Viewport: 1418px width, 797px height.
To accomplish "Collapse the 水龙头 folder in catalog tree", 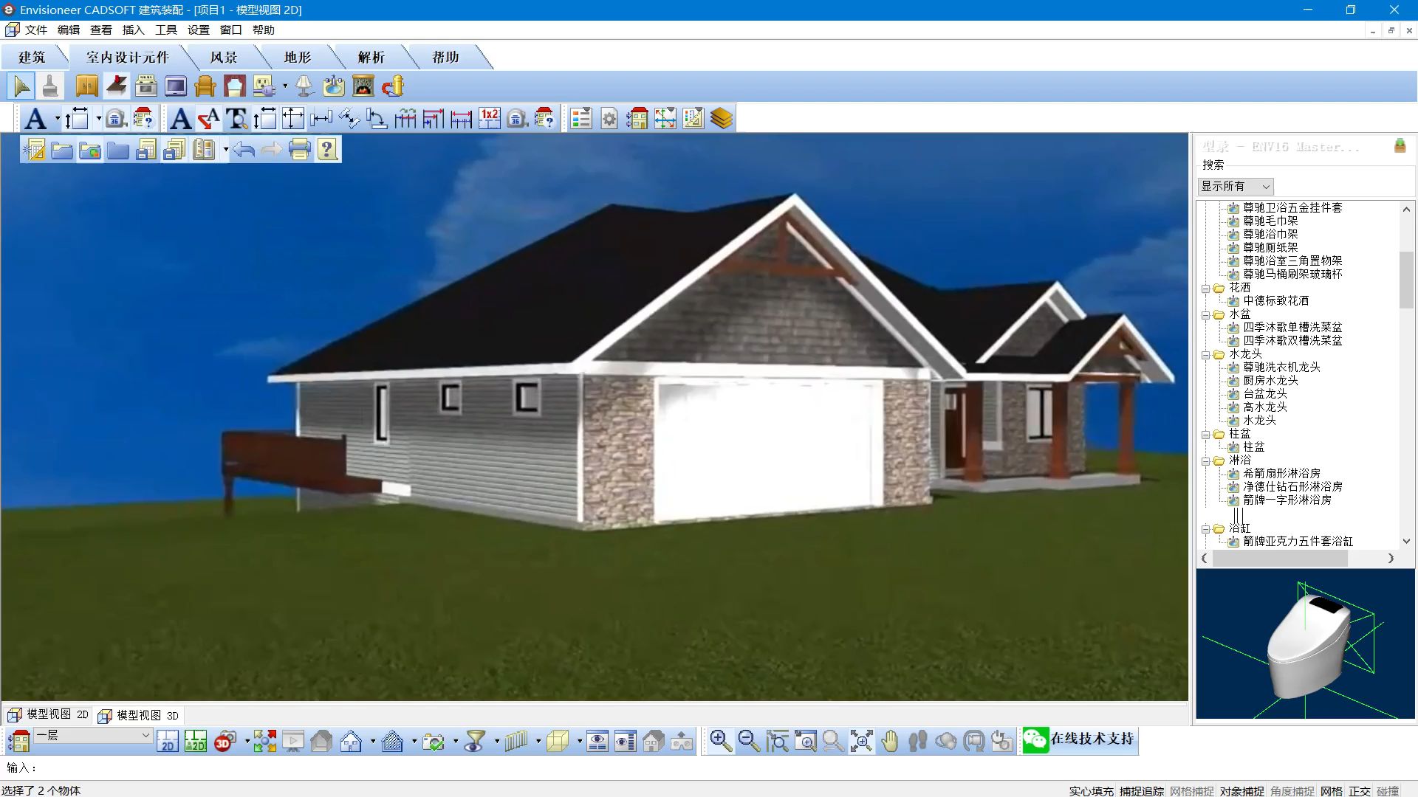I will coord(1205,354).
